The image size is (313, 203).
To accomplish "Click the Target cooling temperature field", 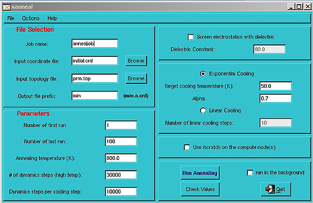I will (276, 86).
